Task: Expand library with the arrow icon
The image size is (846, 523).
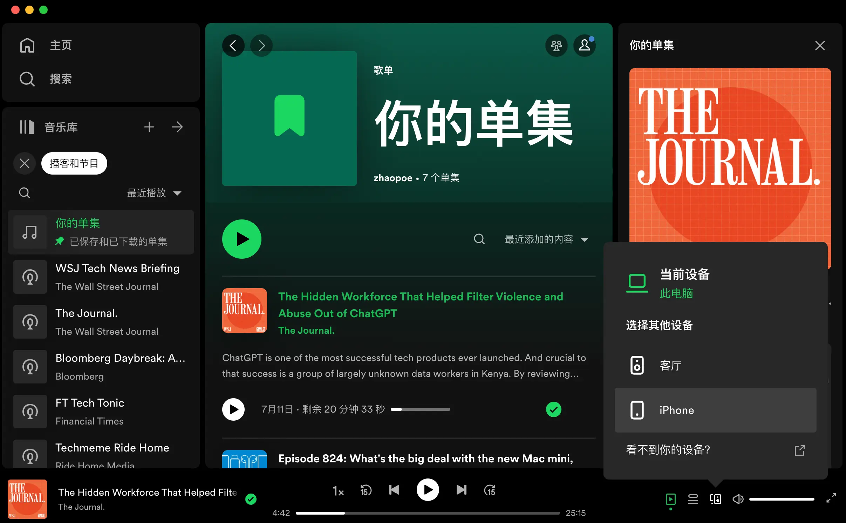Action: 177,127
